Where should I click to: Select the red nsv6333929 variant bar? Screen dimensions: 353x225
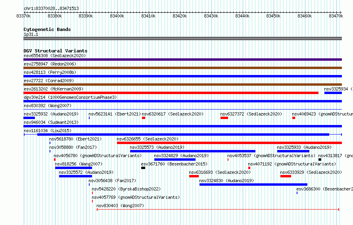point(286,176)
